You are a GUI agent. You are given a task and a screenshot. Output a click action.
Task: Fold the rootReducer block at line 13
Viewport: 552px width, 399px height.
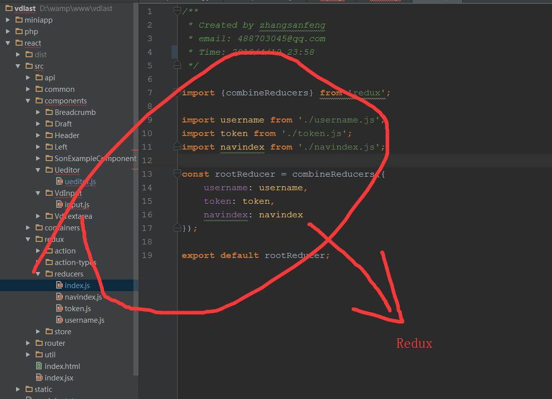(177, 174)
